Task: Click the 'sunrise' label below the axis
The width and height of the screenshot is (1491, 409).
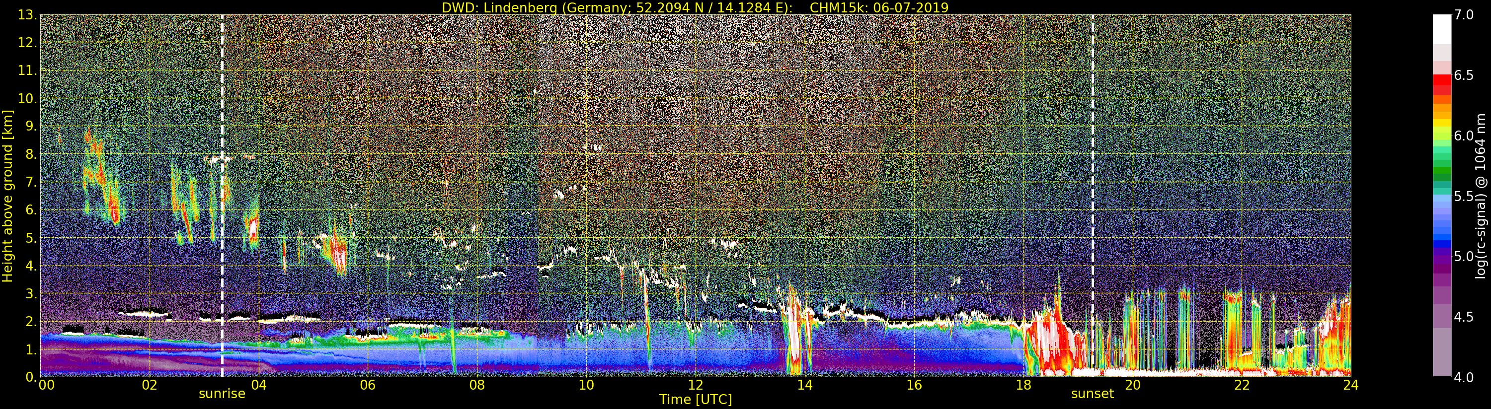Action: (x=222, y=394)
